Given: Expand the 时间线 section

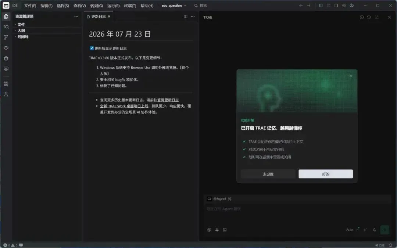Looking at the screenshot, I should tap(47, 37).
